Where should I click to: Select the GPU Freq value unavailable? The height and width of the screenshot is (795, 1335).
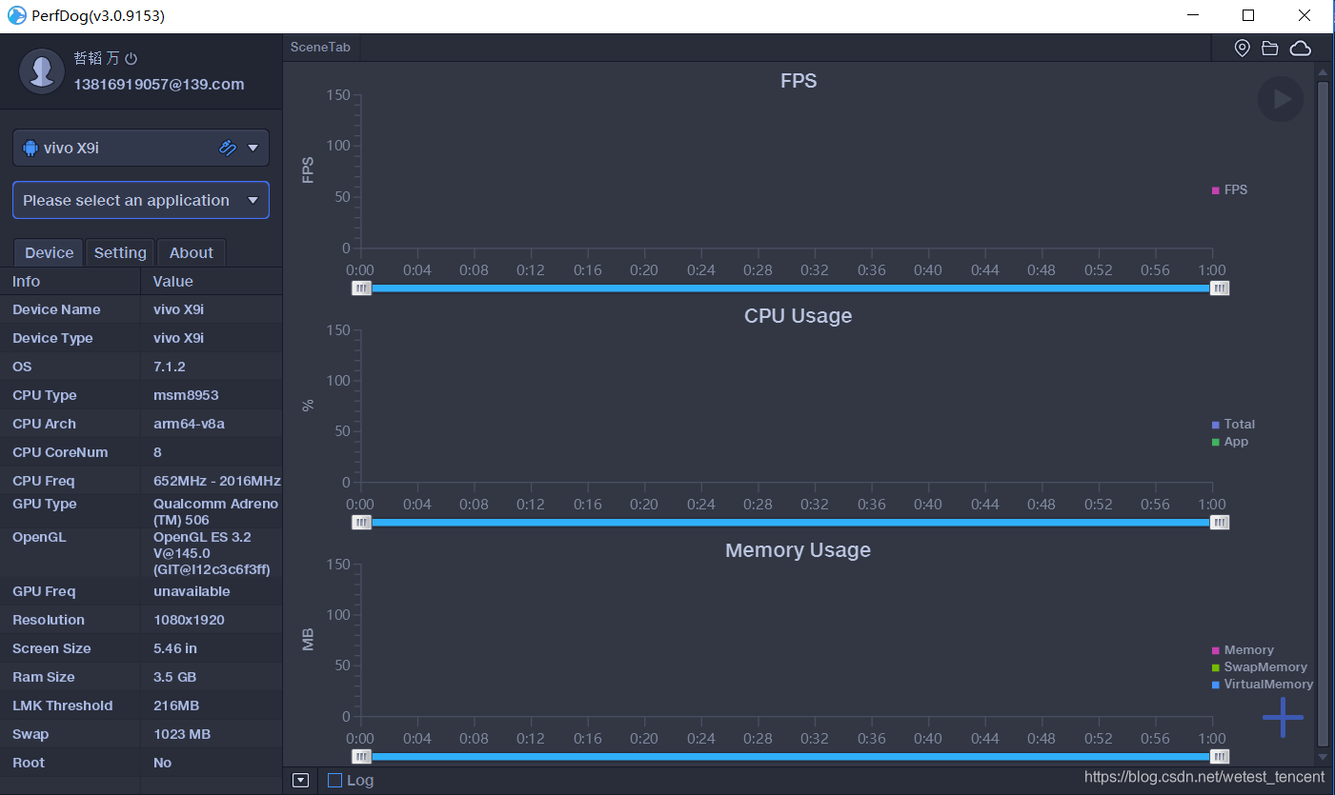(x=192, y=591)
